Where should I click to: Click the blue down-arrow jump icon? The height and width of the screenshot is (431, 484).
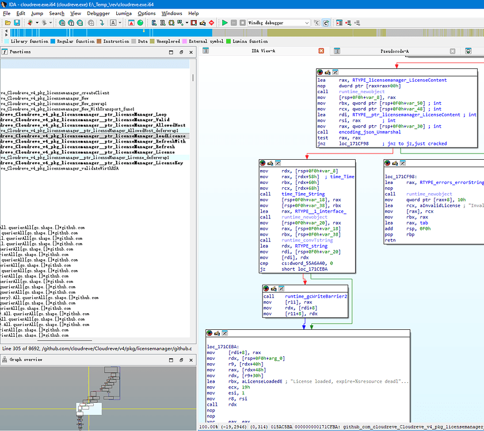101,23
